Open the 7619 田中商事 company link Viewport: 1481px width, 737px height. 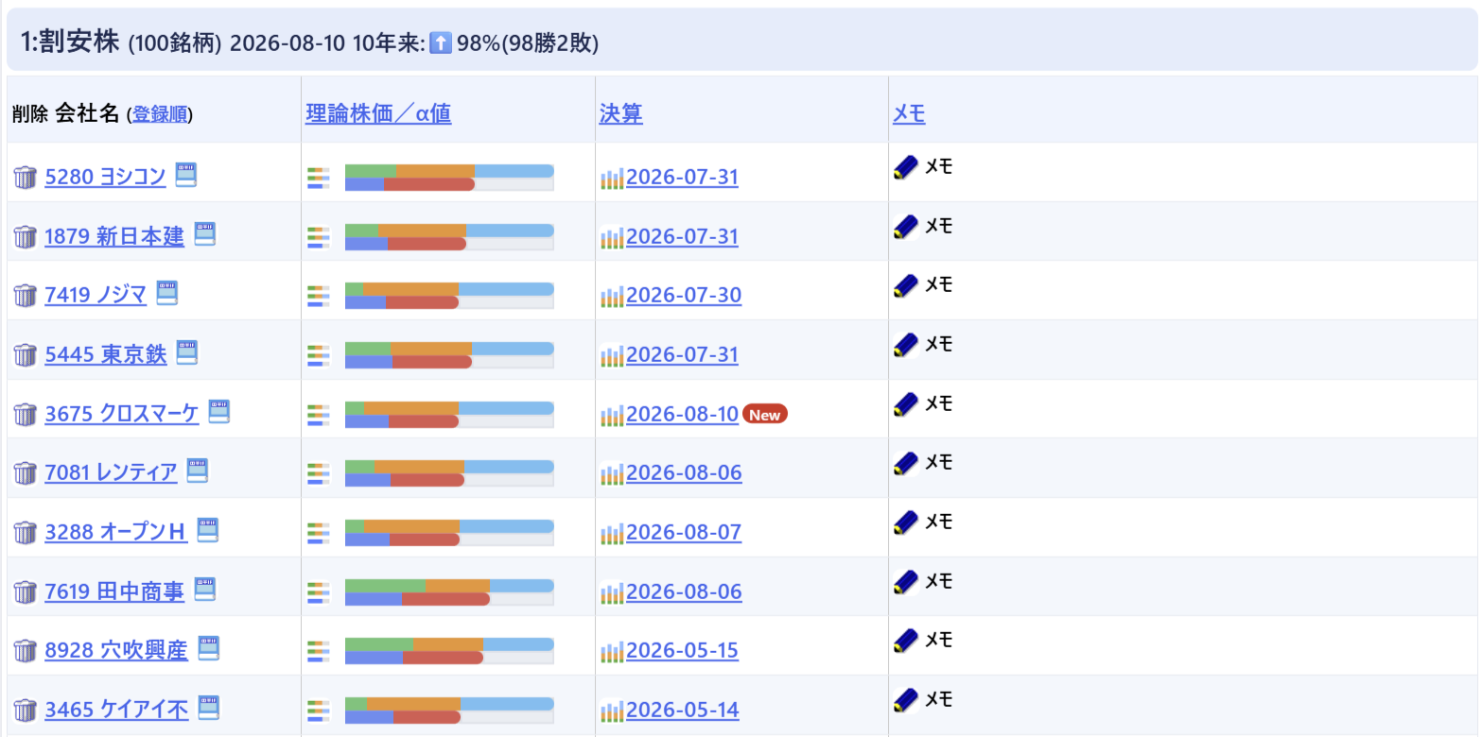tap(114, 591)
